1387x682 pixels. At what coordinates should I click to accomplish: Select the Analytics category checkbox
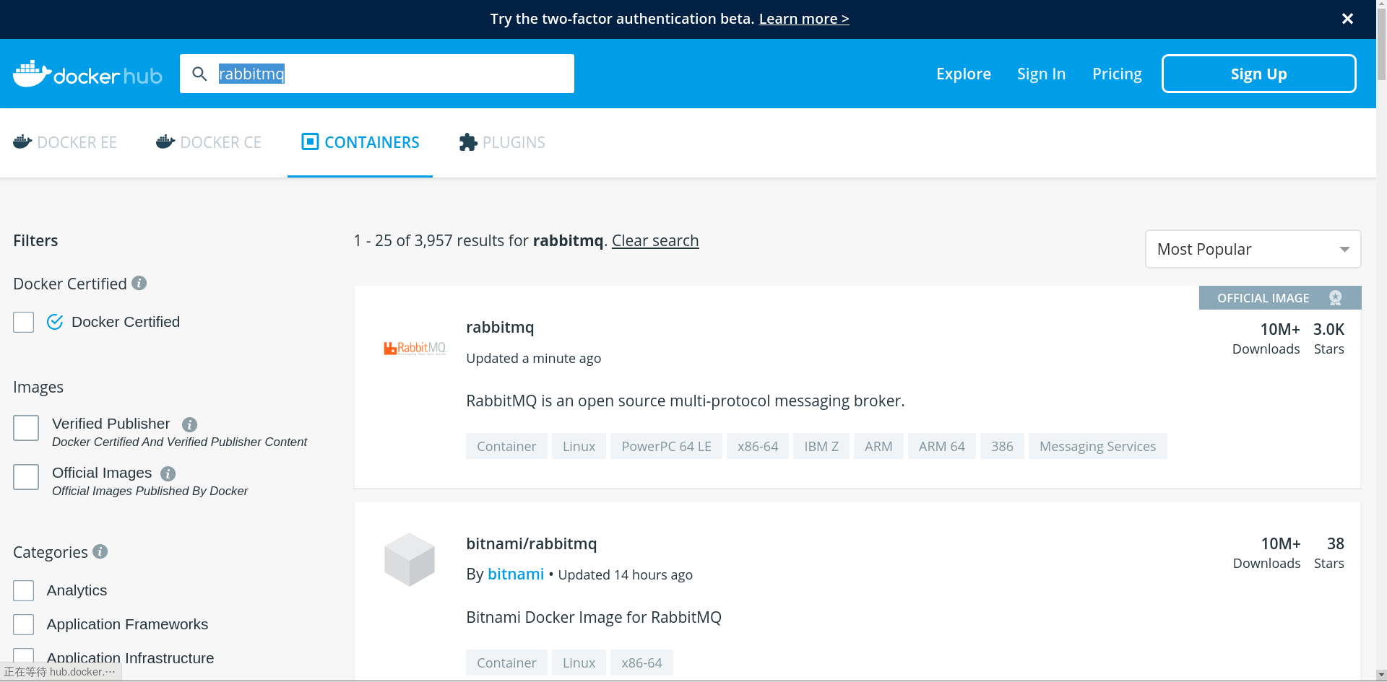click(x=24, y=590)
